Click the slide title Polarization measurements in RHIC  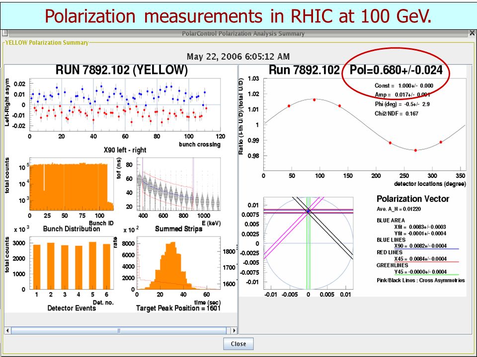pos(238,16)
